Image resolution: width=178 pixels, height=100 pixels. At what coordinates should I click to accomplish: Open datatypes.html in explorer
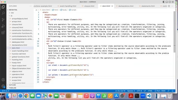click(x=18, y=42)
